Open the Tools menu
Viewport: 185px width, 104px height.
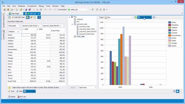(48, 6)
